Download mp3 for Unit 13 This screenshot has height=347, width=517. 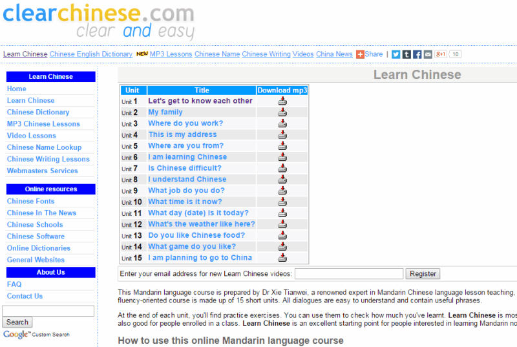click(x=282, y=235)
